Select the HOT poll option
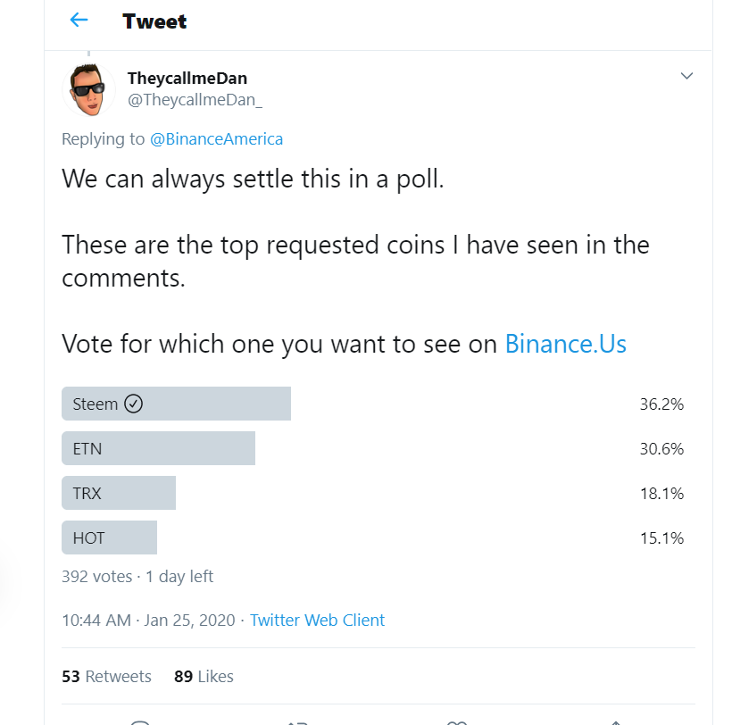This screenshot has width=732, height=725. click(372, 537)
